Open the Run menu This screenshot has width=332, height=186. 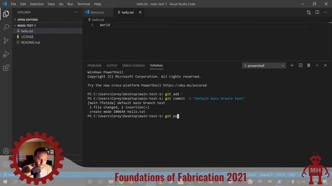[70, 4]
